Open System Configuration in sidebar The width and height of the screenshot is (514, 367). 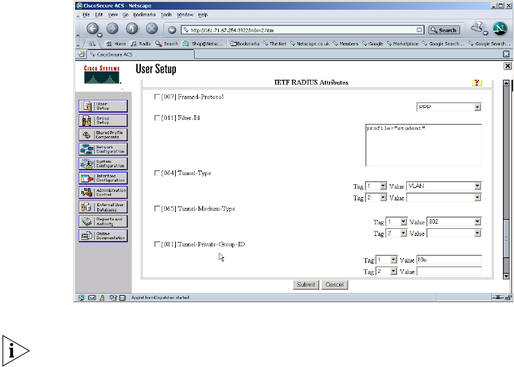pyautogui.click(x=103, y=163)
